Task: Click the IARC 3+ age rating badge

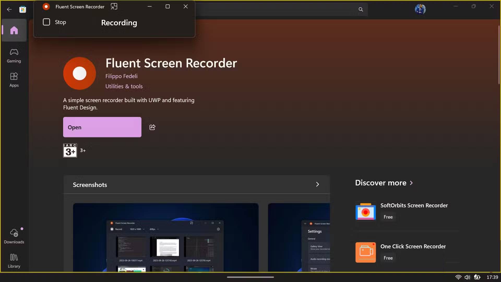Action: (70, 150)
